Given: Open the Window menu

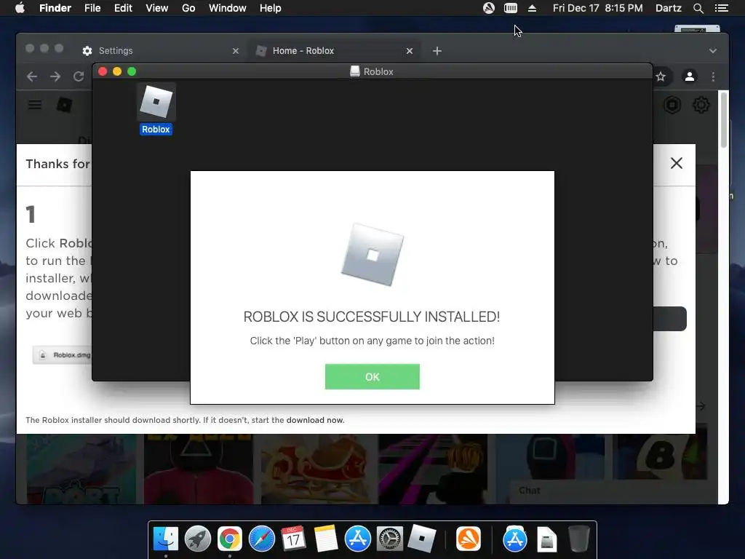Looking at the screenshot, I should pos(227,8).
